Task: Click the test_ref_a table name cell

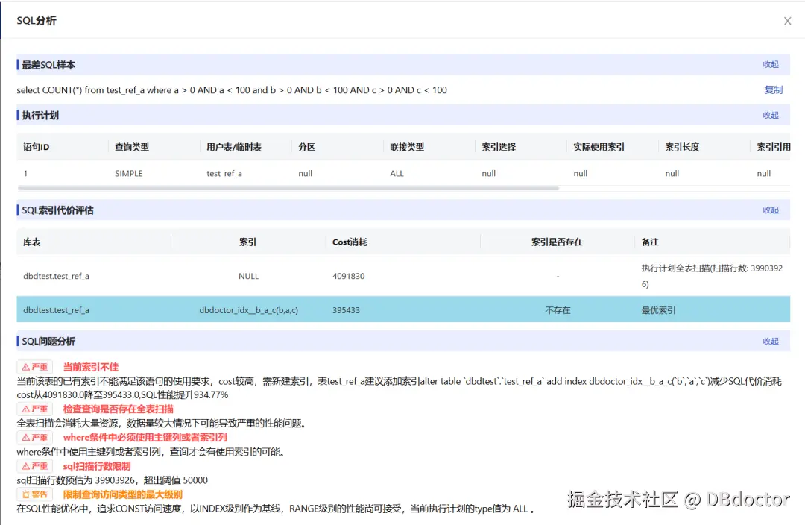Action: coord(224,174)
